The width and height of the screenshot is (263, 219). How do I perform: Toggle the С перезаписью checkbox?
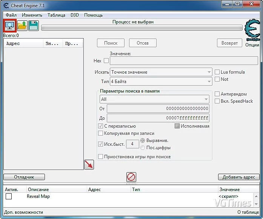100,126
